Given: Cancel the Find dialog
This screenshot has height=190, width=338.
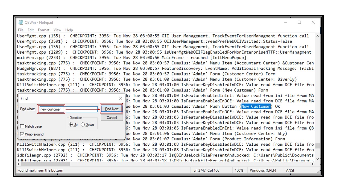Looking at the screenshot, I should click(112, 118).
